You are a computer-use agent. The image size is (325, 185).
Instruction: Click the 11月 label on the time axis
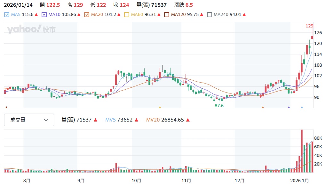click(x=186, y=180)
